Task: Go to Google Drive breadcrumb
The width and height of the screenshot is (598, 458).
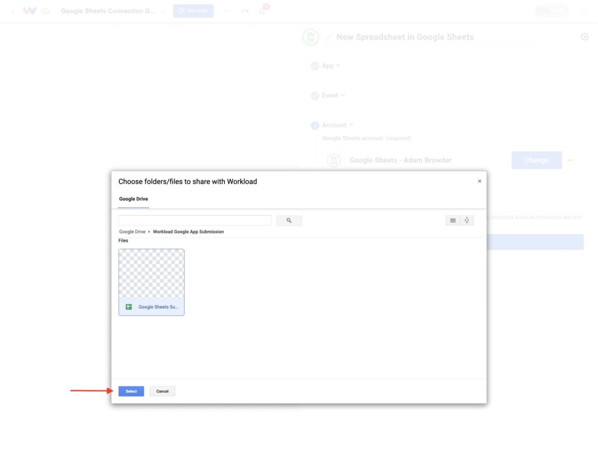Action: pyautogui.click(x=132, y=232)
